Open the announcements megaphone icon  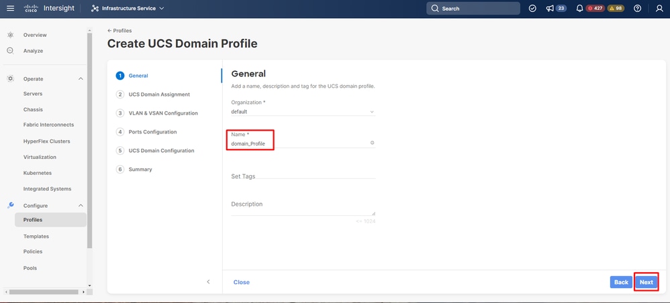point(550,9)
